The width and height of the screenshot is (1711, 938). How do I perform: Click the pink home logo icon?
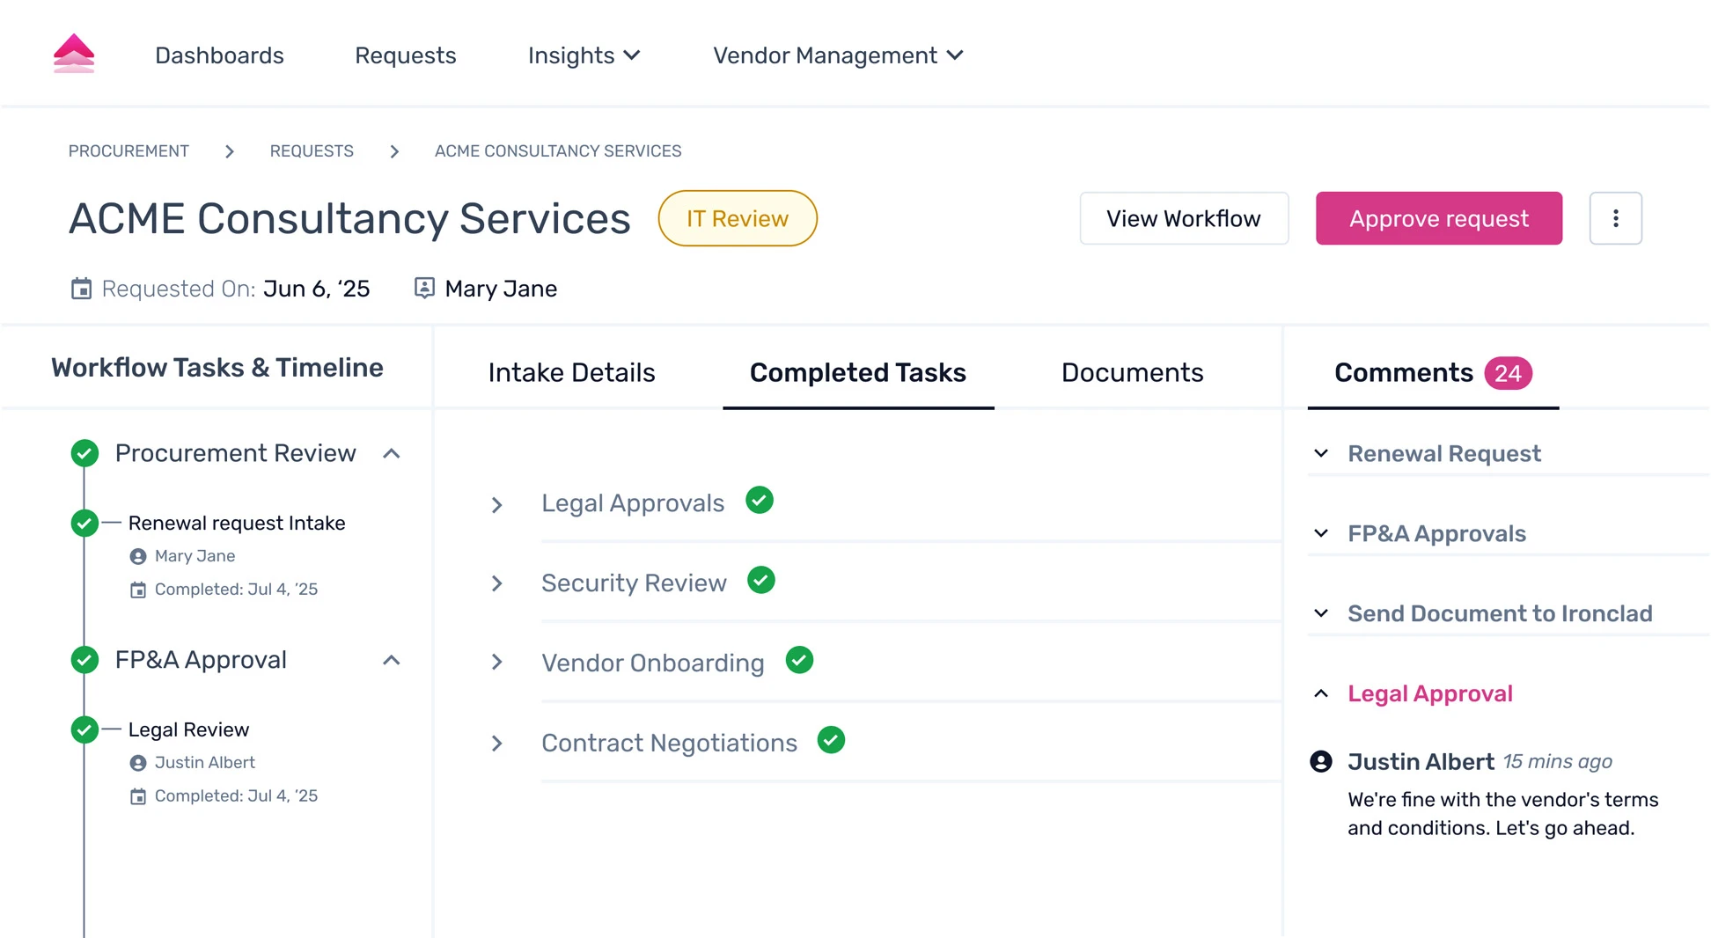tap(74, 53)
